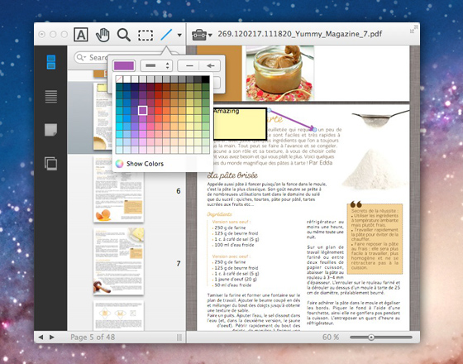The image size is (463, 364).
Task: Open page 7 thumbnail
Action: coord(119,261)
